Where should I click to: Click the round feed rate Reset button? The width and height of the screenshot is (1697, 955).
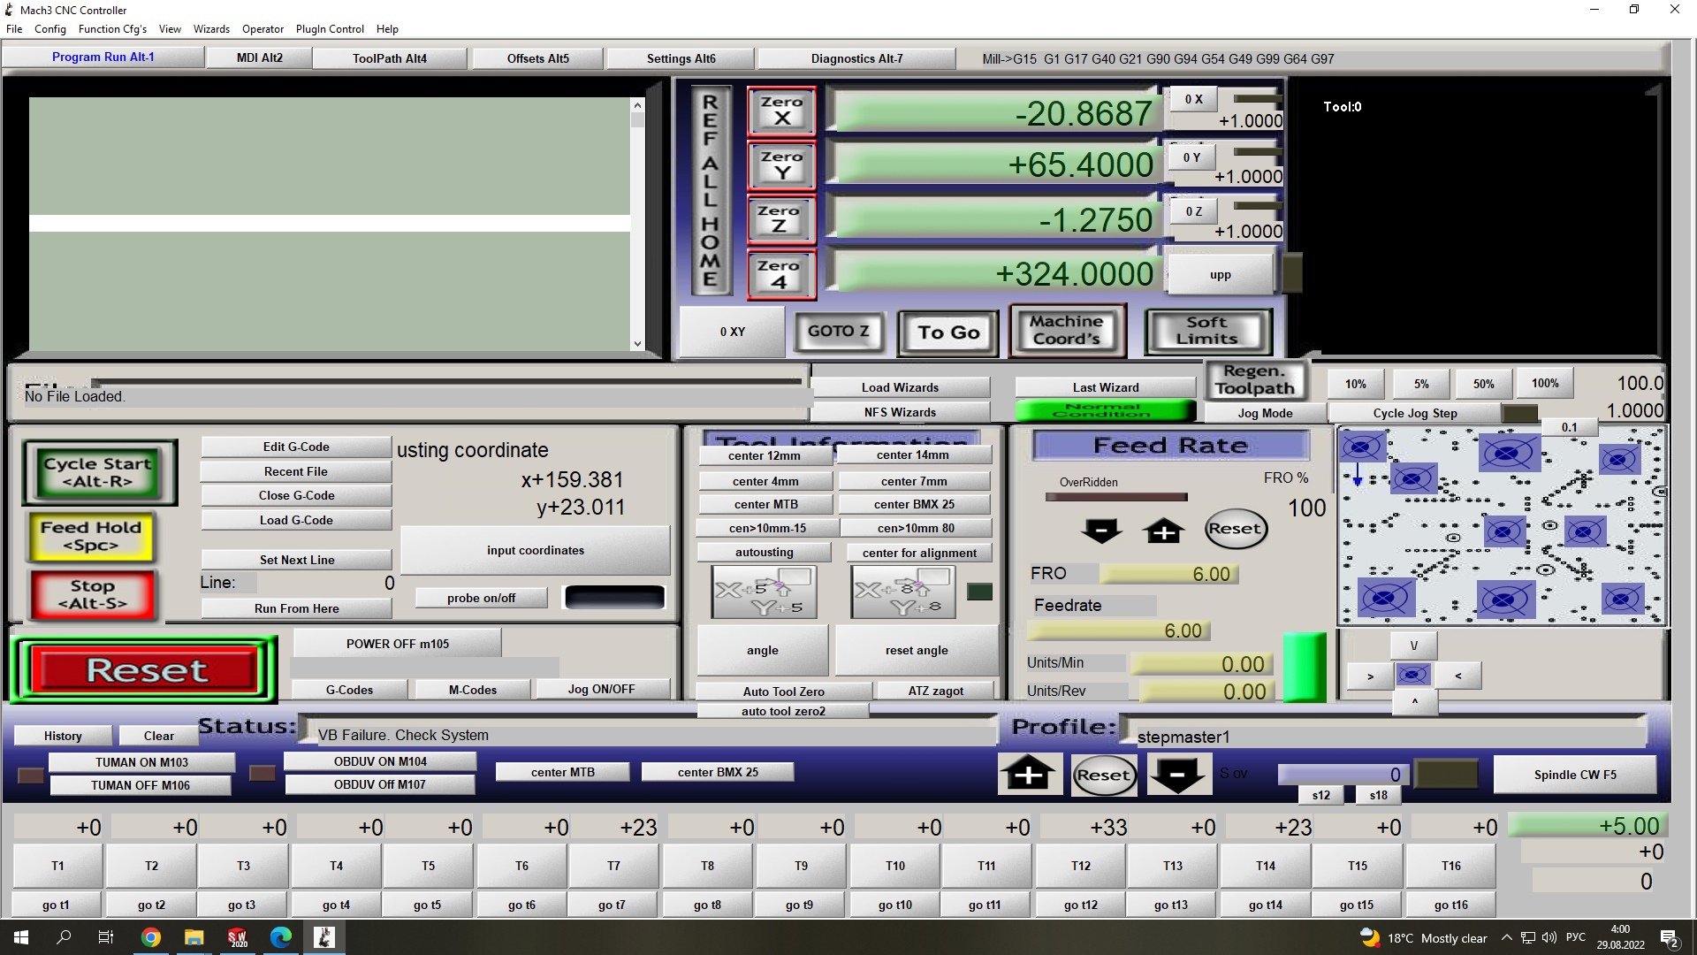(1235, 529)
